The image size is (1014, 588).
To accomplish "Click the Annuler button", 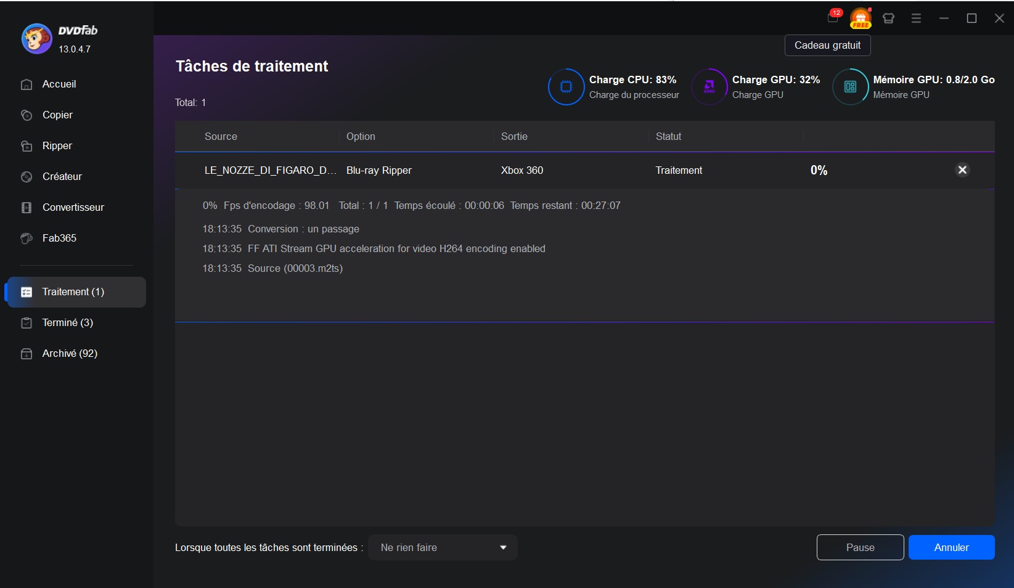I will pos(952,548).
